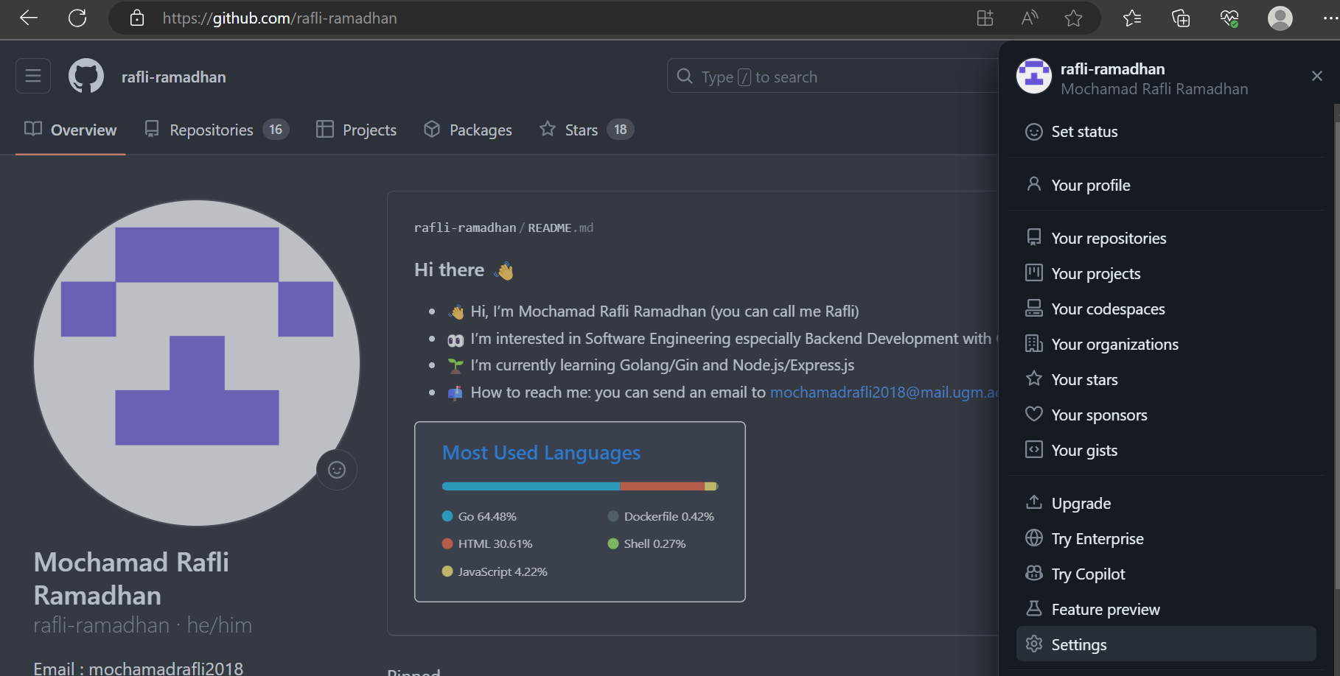Add this page to browser favorites

pos(1073,18)
